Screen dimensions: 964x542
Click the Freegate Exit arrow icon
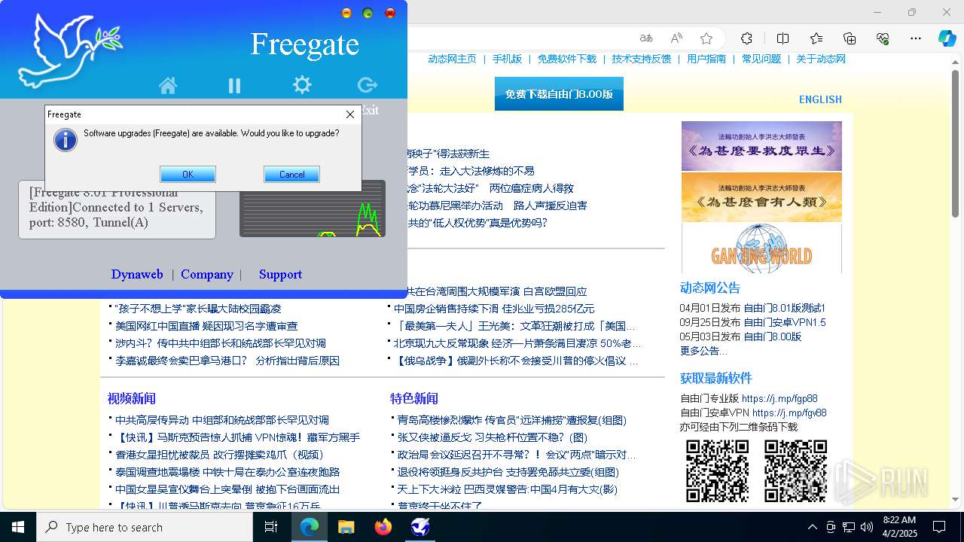368,84
